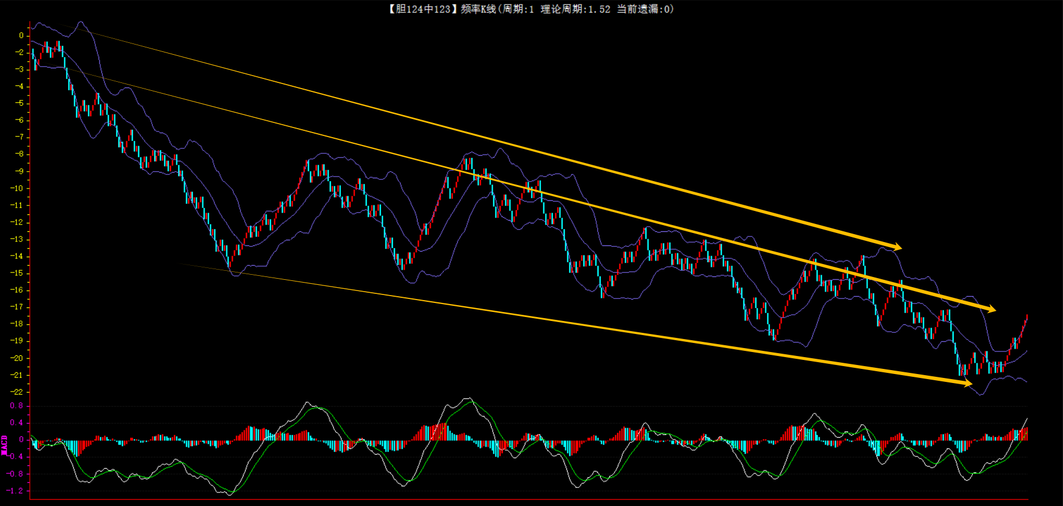Click the -2 price axis label
Image resolution: width=1063 pixels, height=506 pixels.
(x=19, y=52)
